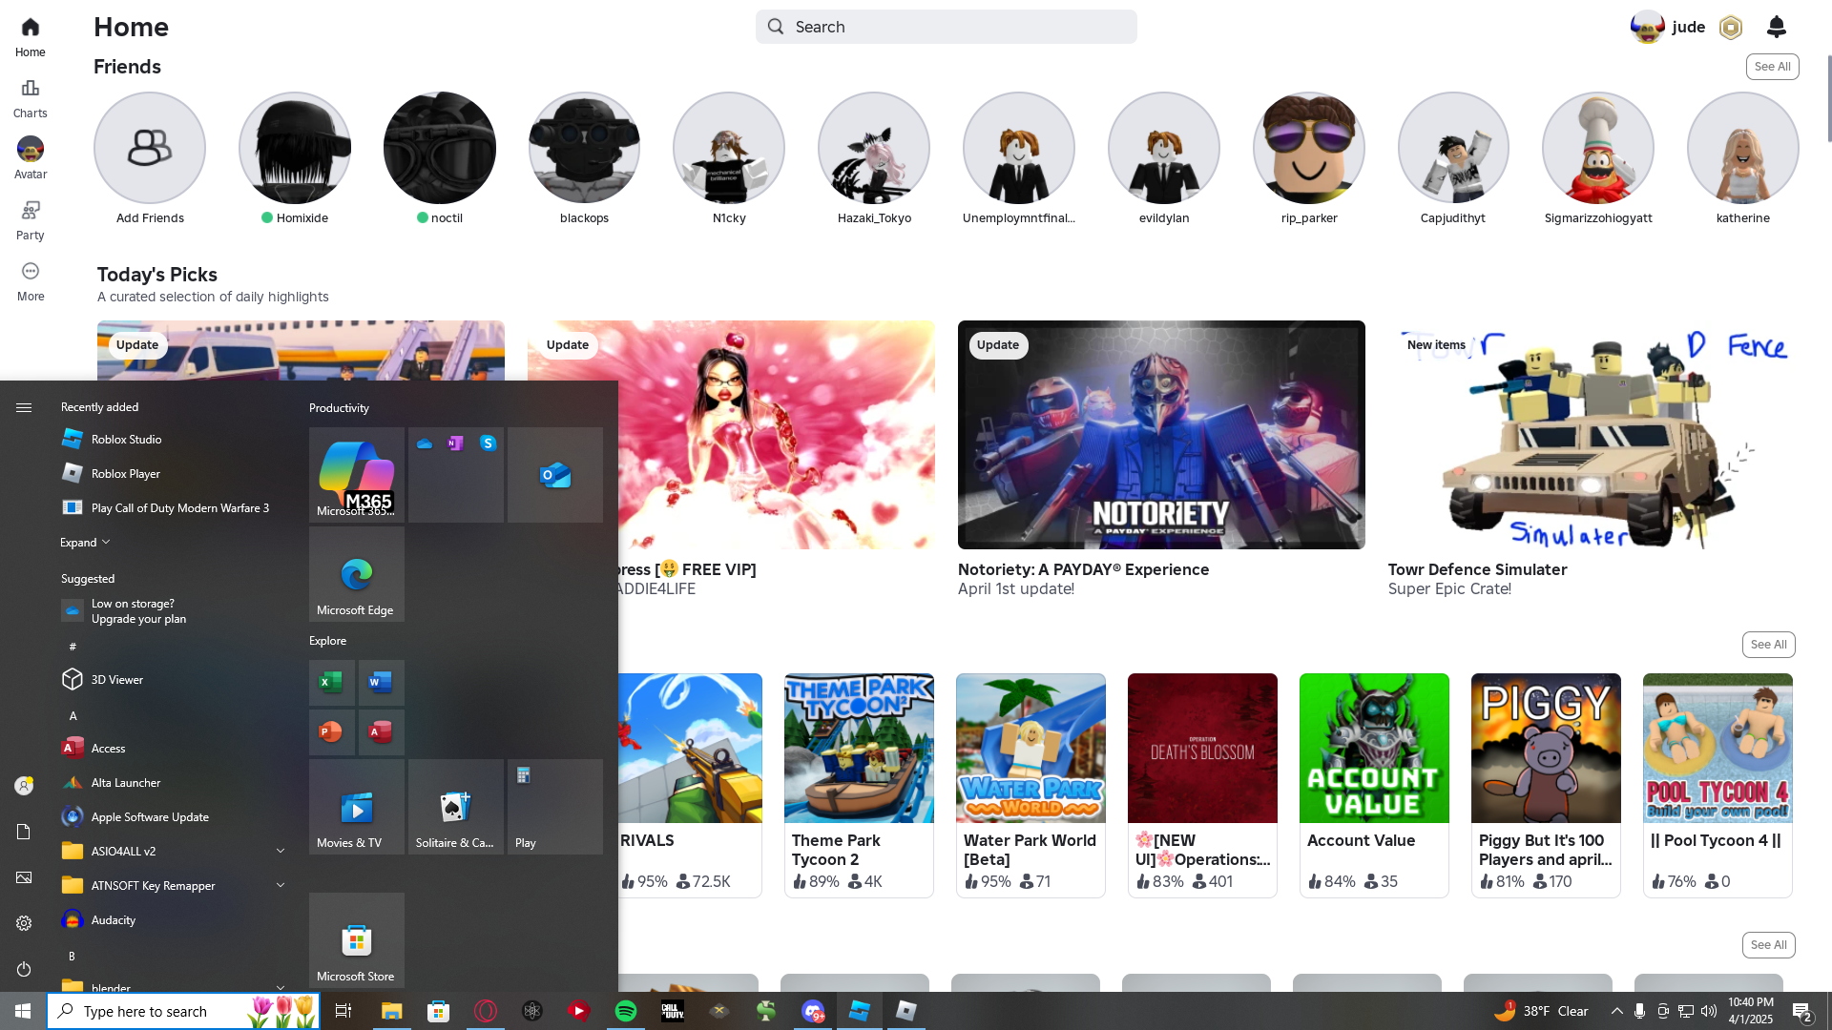Click the Start menu power icon
Screen dimensions: 1832x1030
point(24,969)
